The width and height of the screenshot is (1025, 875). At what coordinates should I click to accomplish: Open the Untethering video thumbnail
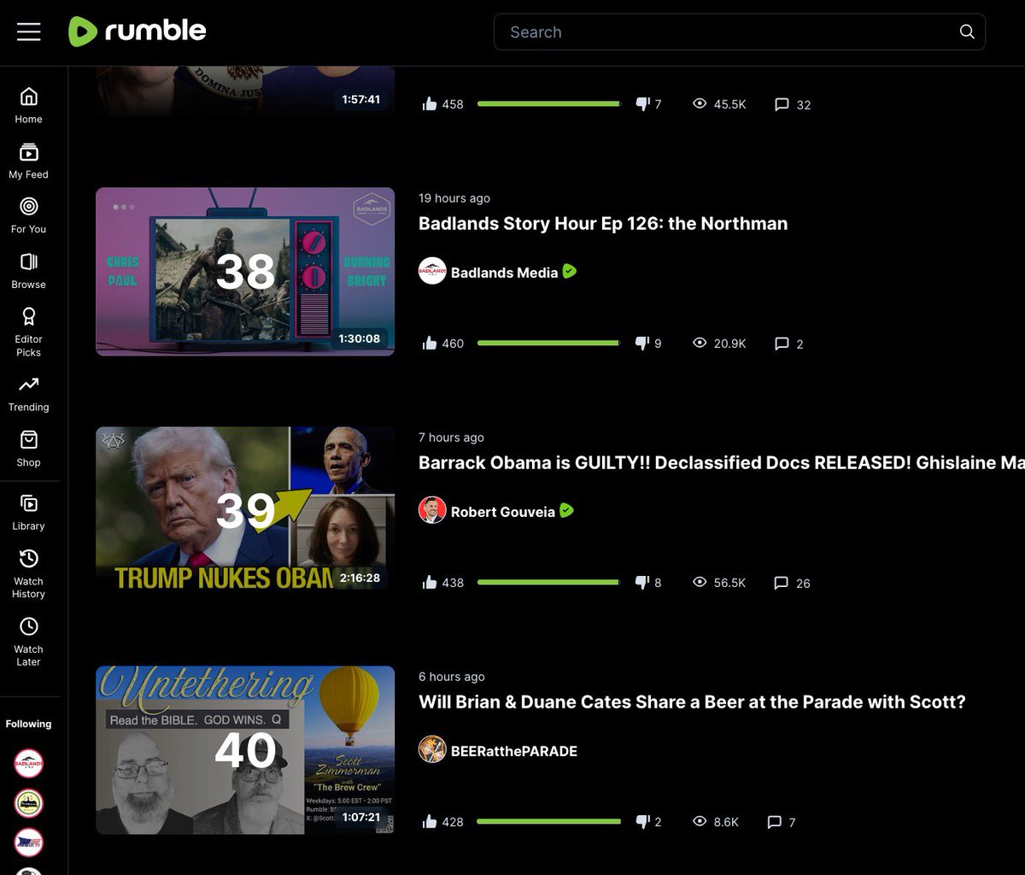(245, 750)
